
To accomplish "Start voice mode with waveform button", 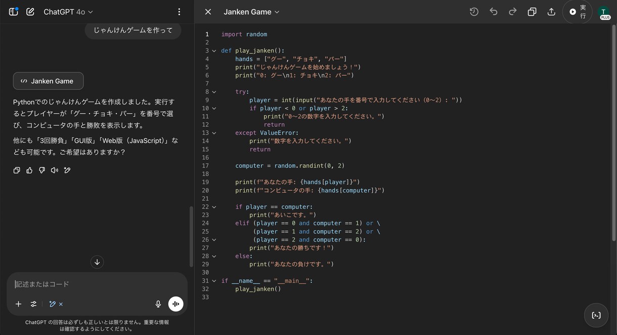I will pos(176,304).
